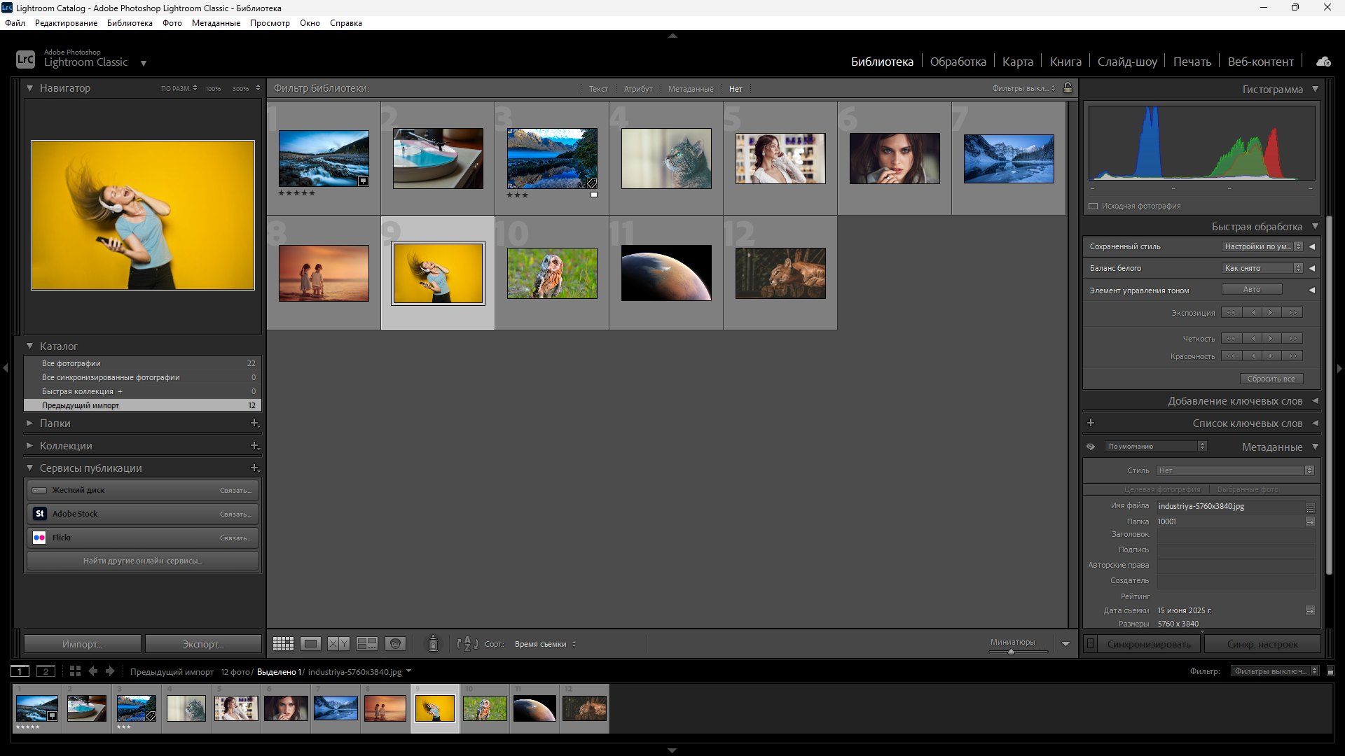Open cloud sync status icon
This screenshot has width=1345, height=756.
pyautogui.click(x=1323, y=62)
